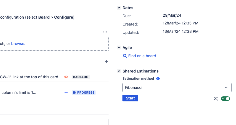The width and height of the screenshot is (236, 125).
Task: Click the red highest-priority icon on the backlog row
Action: pyautogui.click(x=66, y=77)
